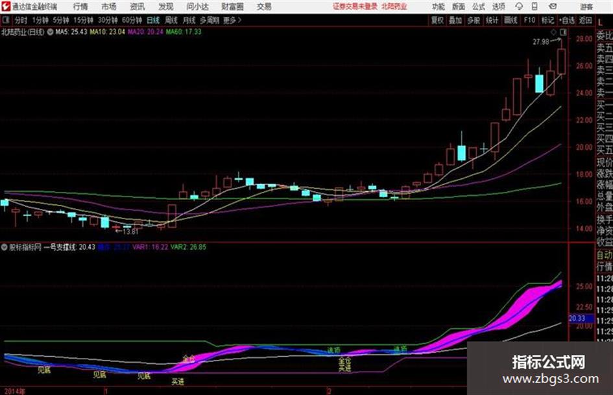Image resolution: width=613 pixels, height=395 pixels.
Task: Open the 画线 drawing tool
Action: [511, 20]
